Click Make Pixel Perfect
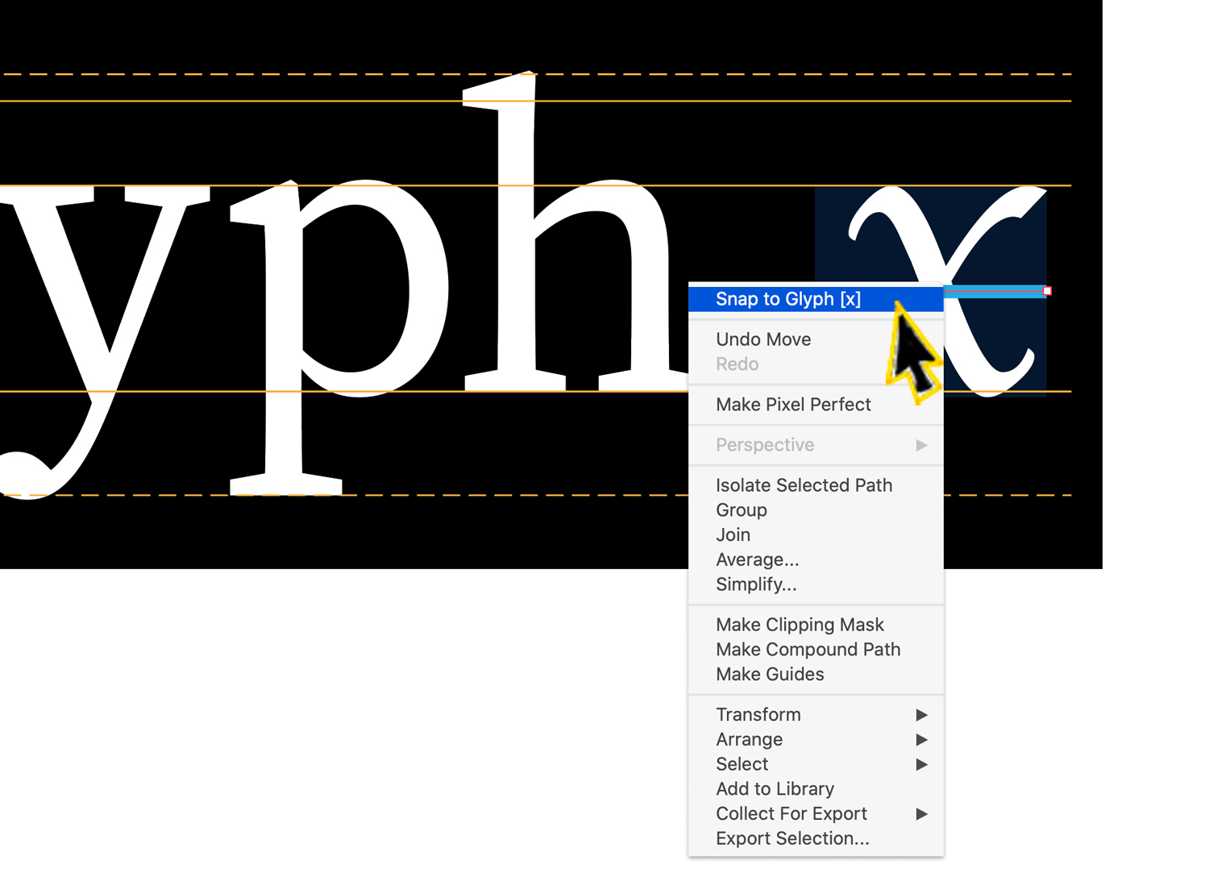1209x869 pixels. (x=793, y=405)
